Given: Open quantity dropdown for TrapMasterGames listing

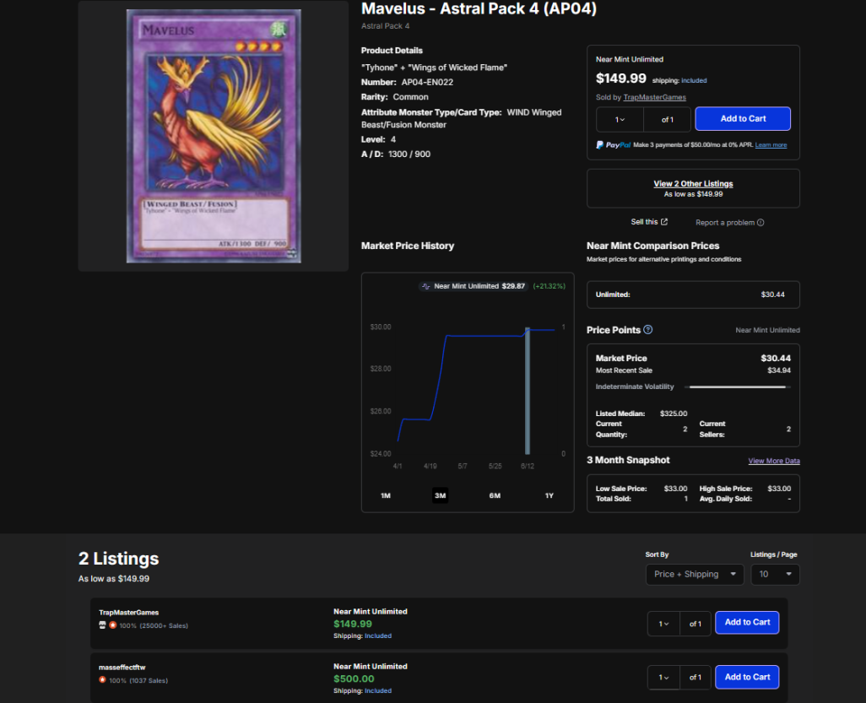Looking at the screenshot, I should click(x=664, y=624).
